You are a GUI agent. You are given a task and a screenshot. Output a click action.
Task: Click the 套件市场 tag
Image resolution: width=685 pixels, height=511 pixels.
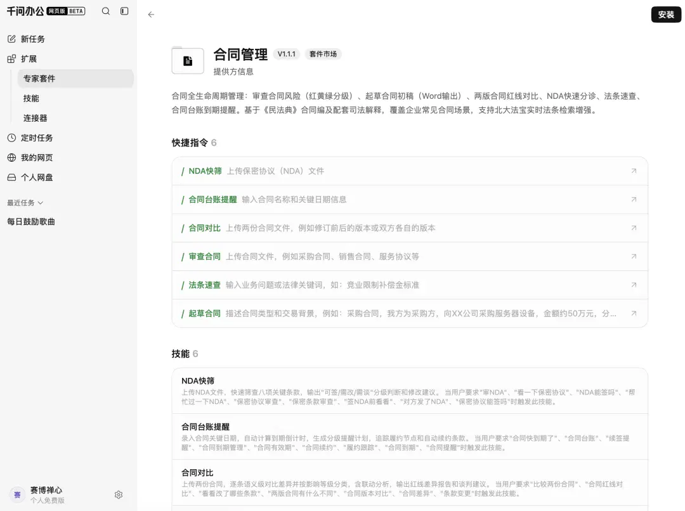click(x=323, y=54)
